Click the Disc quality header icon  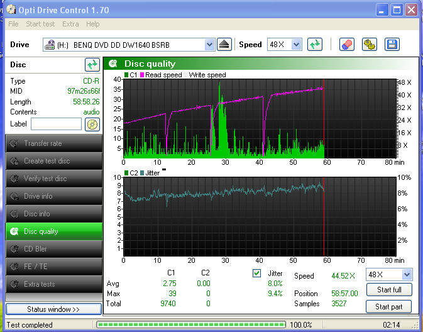coord(113,64)
